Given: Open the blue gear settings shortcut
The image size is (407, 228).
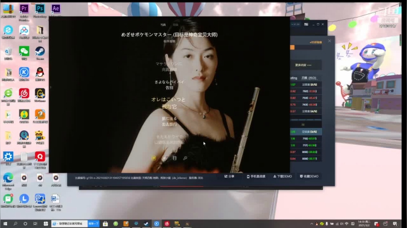Looking at the screenshot, I should tap(8, 156).
